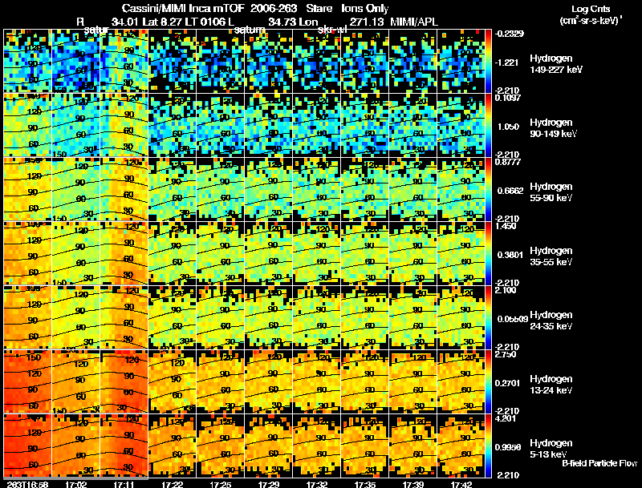
Task: Select the 149-227 keV panel at 263T16:58
Action: pos(28,62)
